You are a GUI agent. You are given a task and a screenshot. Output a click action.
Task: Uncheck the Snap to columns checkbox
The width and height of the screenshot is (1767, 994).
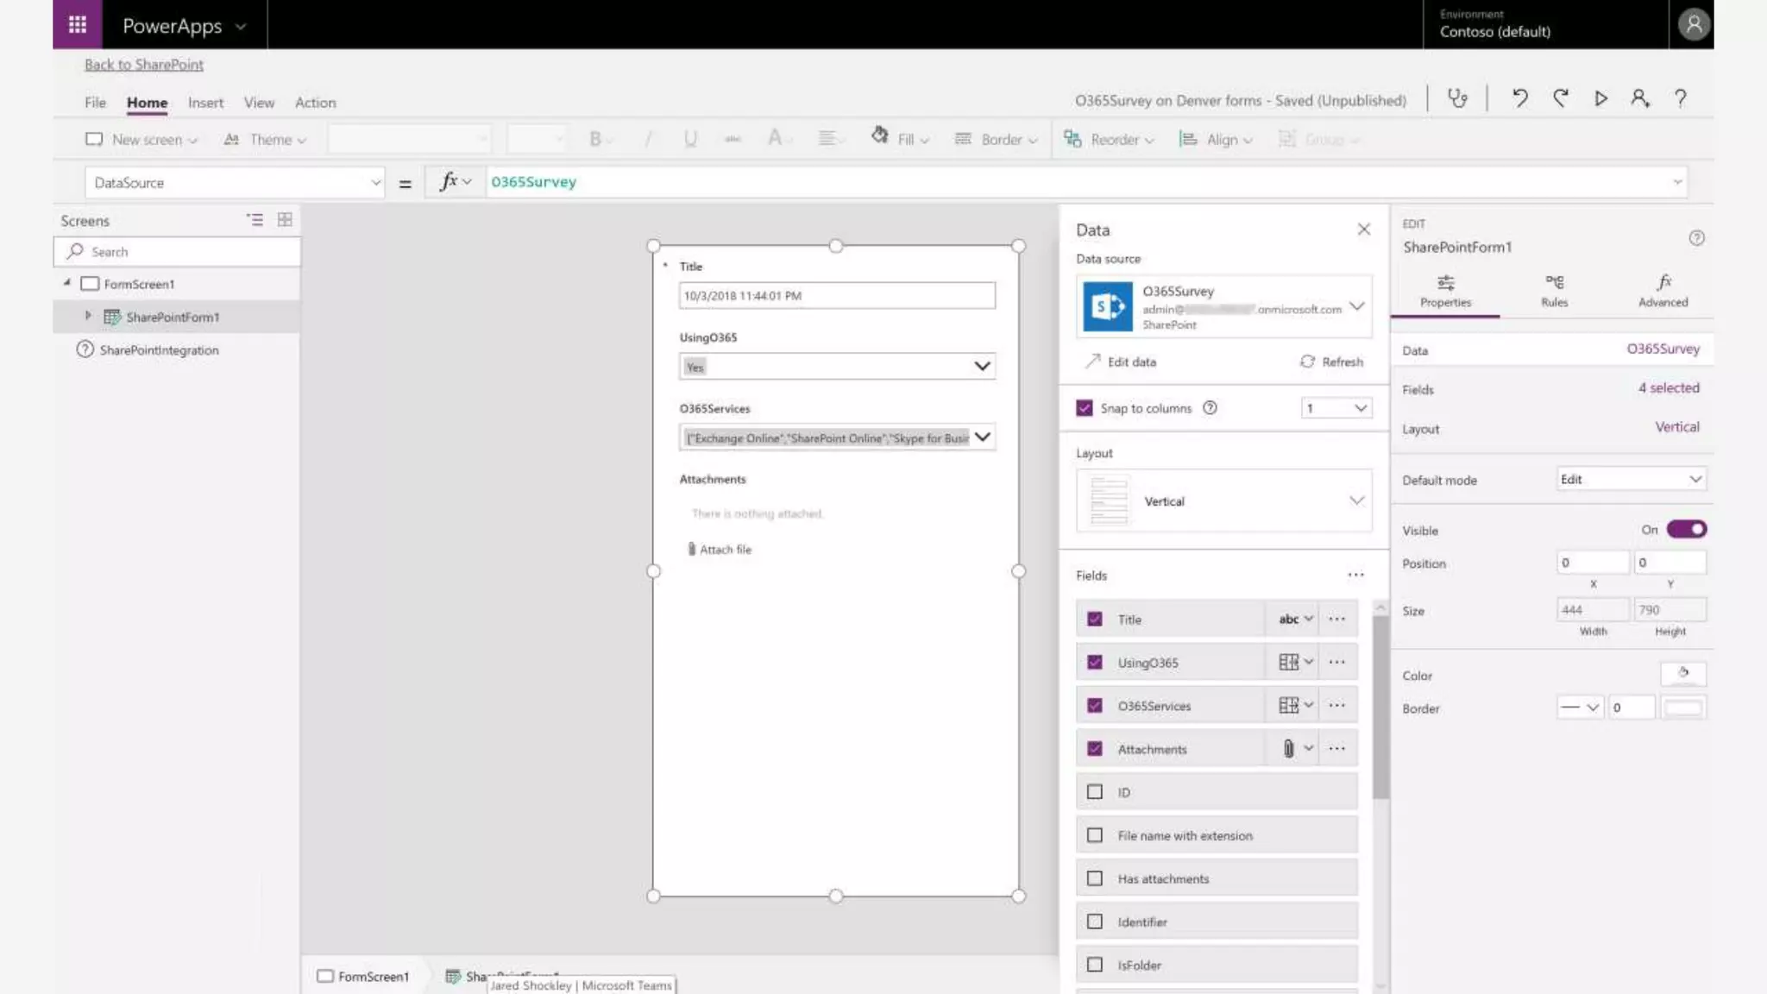coord(1085,408)
